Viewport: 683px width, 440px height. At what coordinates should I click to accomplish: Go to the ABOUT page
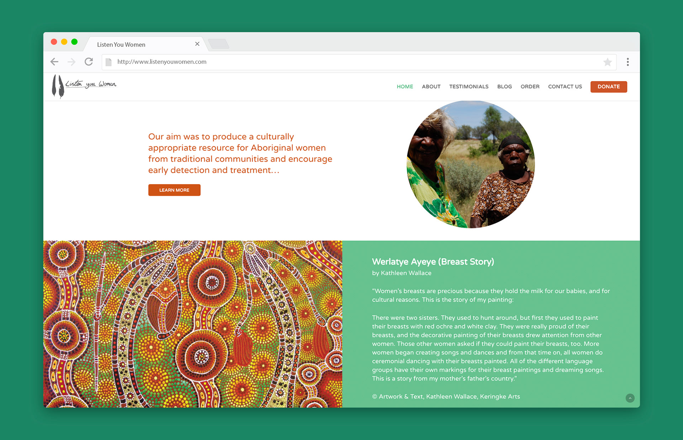[x=431, y=86]
